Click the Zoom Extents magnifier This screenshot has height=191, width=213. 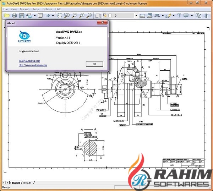[x=89, y=16]
